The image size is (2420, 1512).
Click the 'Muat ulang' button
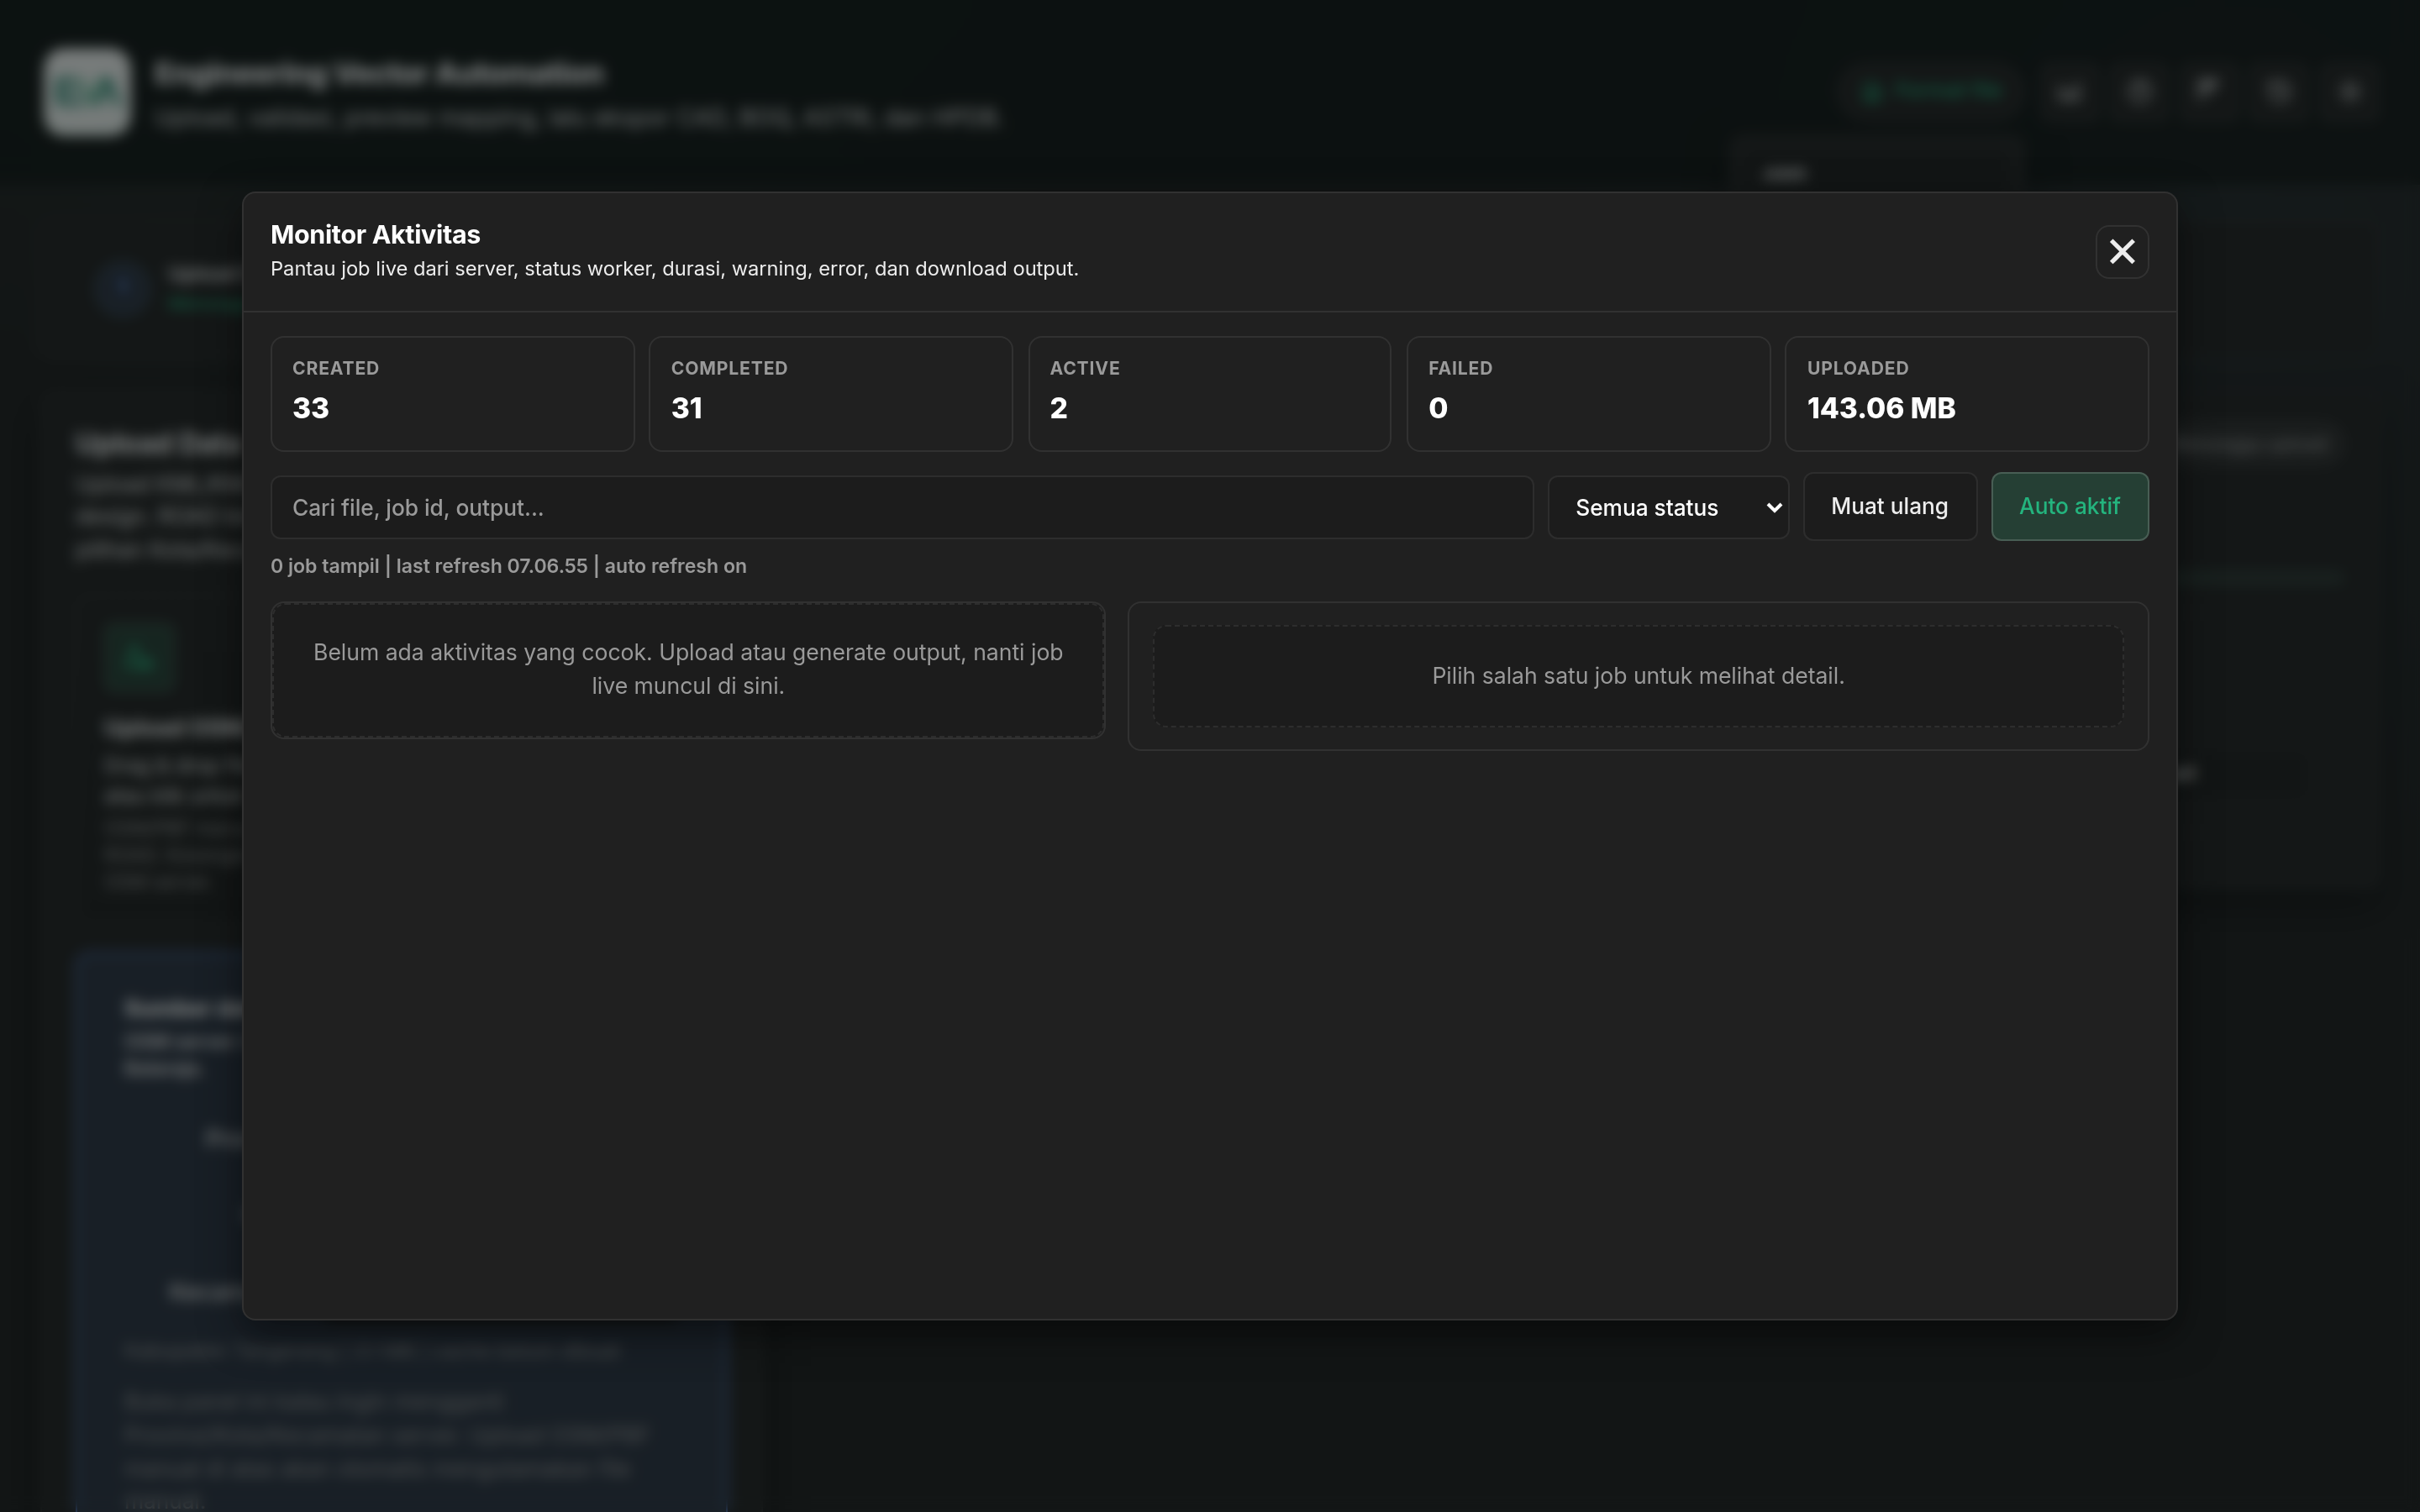(1889, 506)
